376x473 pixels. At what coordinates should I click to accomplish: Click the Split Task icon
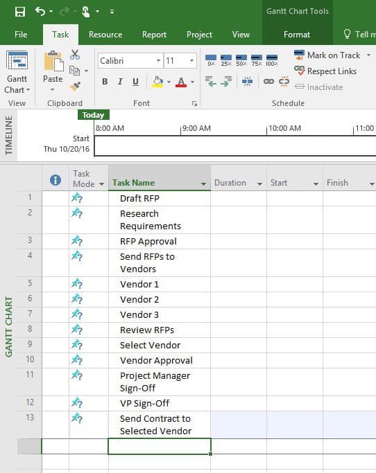click(247, 81)
